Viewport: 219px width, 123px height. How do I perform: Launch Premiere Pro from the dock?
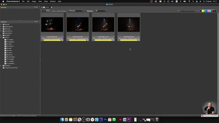(x=129, y=120)
